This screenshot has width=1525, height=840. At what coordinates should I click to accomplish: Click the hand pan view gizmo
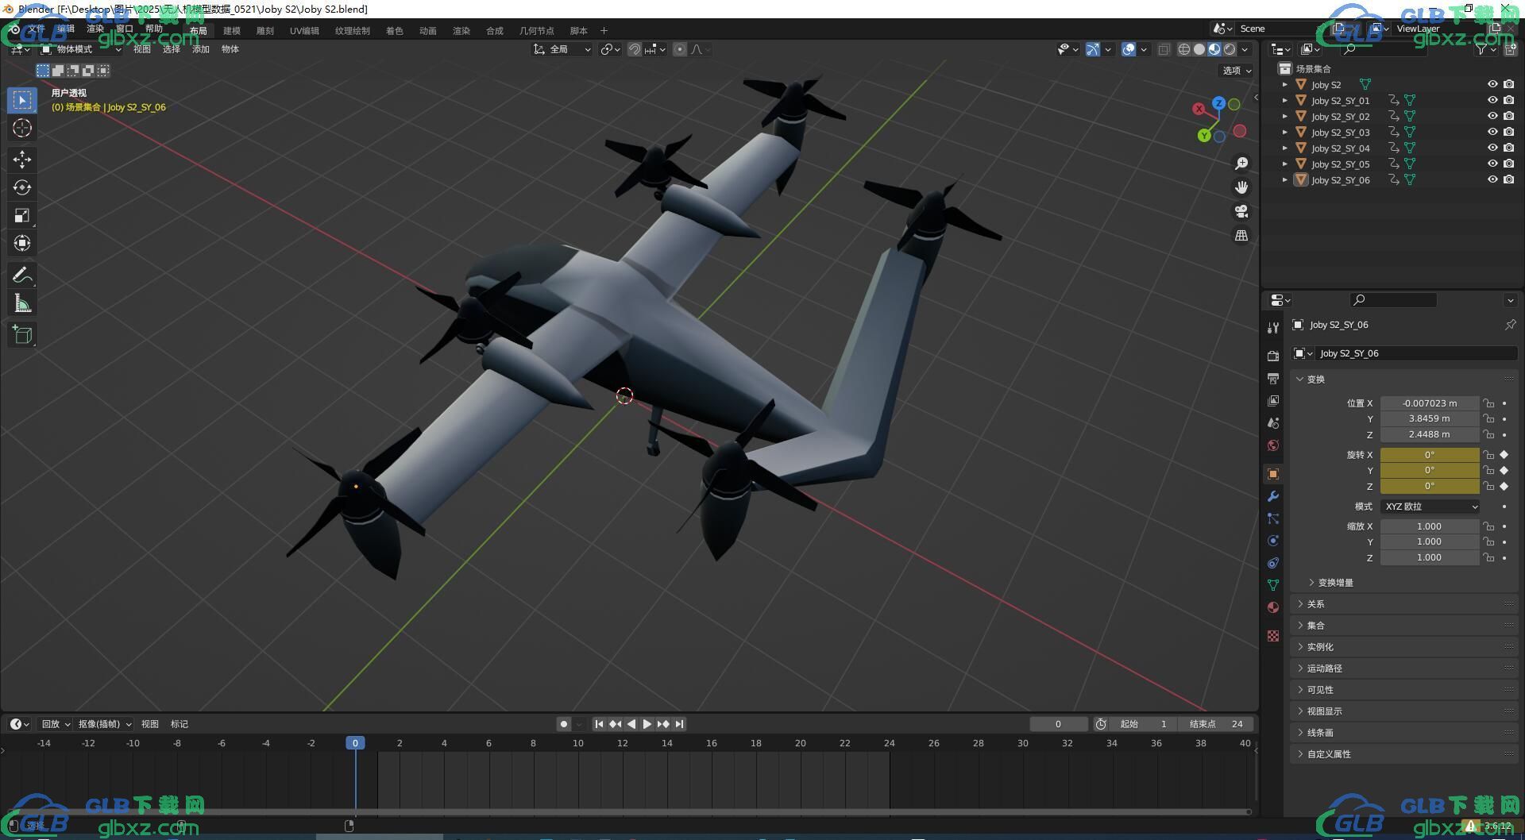click(1241, 187)
